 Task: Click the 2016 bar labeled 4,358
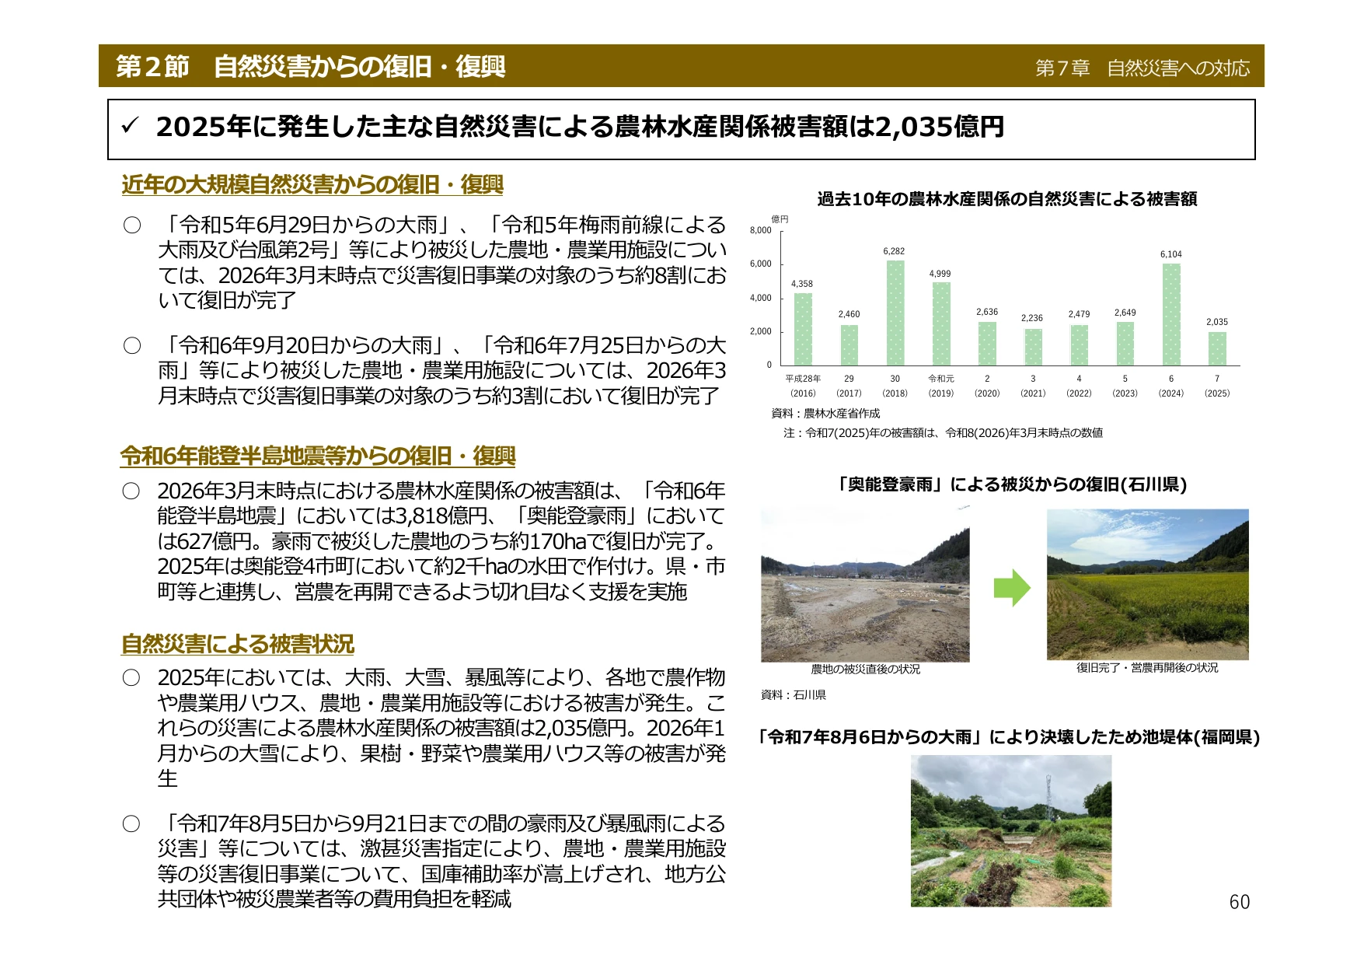(x=803, y=329)
